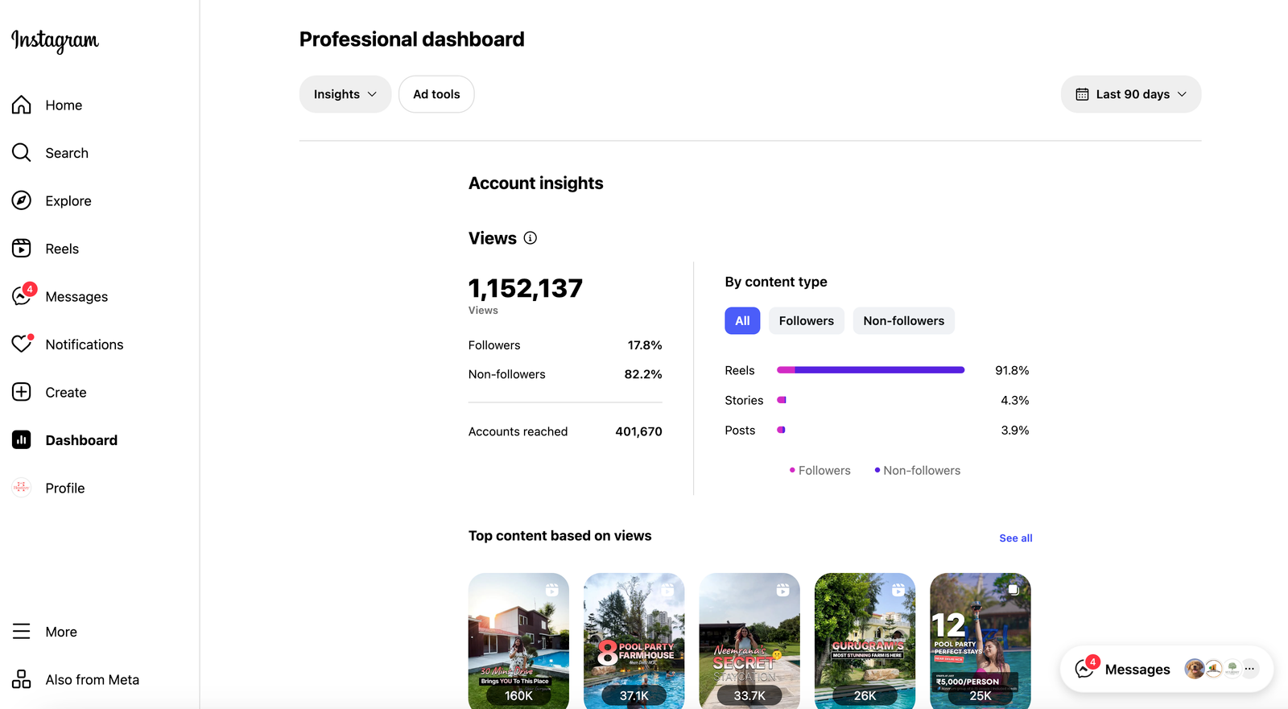
Task: Open Also from Meta label
Action: click(93, 680)
